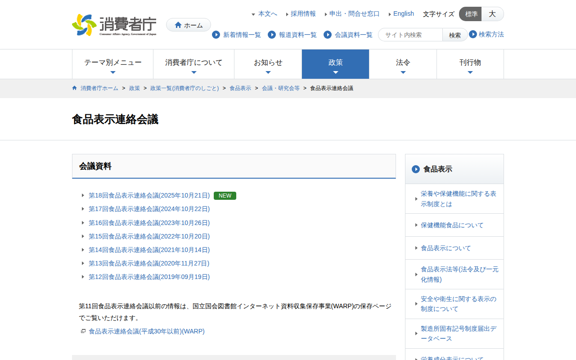Open 第13回食品表示連絡会議 (2020年11月27日)
The image size is (576, 360).
click(149, 263)
